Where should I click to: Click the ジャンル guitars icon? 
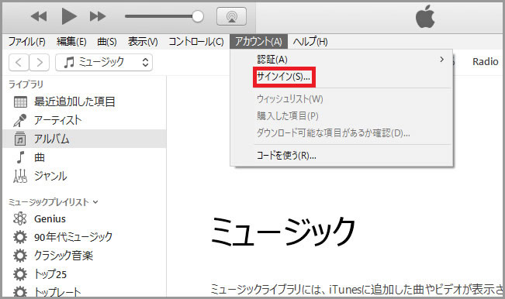[20, 176]
